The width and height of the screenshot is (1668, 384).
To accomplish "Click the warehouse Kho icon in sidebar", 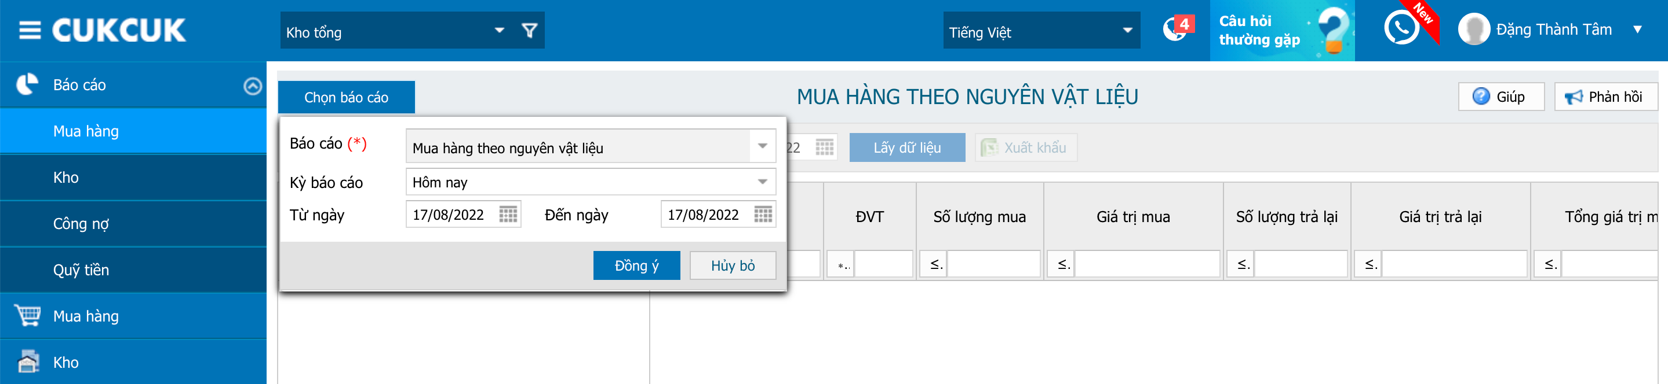I will (x=28, y=362).
